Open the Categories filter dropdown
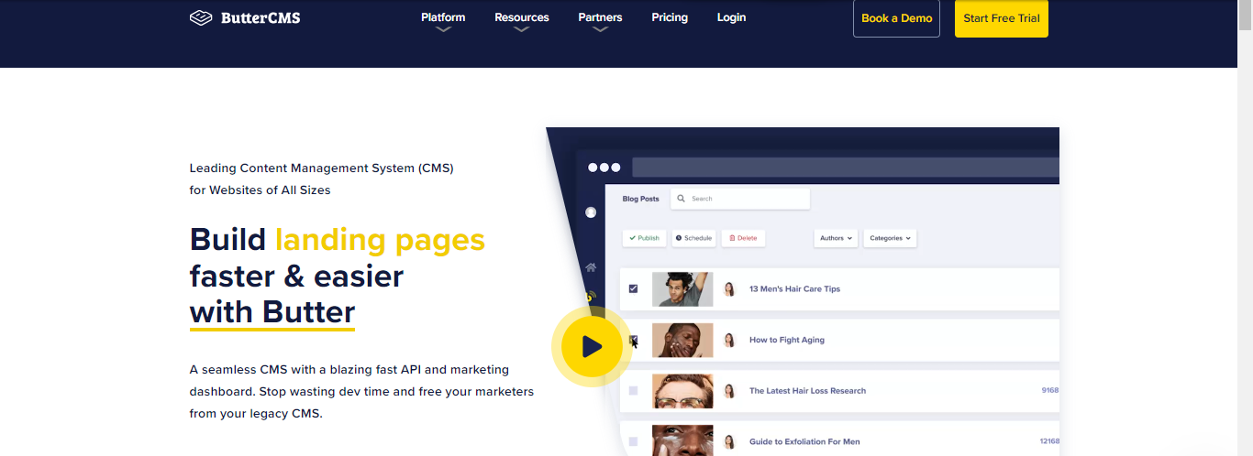Image resolution: width=1253 pixels, height=456 pixels. [x=890, y=238]
